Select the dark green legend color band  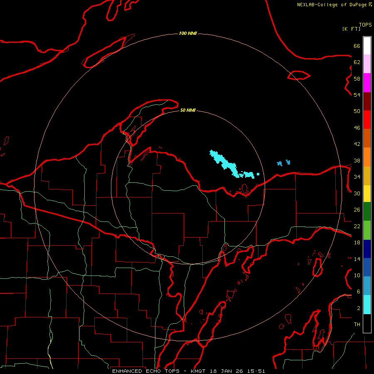point(367,212)
